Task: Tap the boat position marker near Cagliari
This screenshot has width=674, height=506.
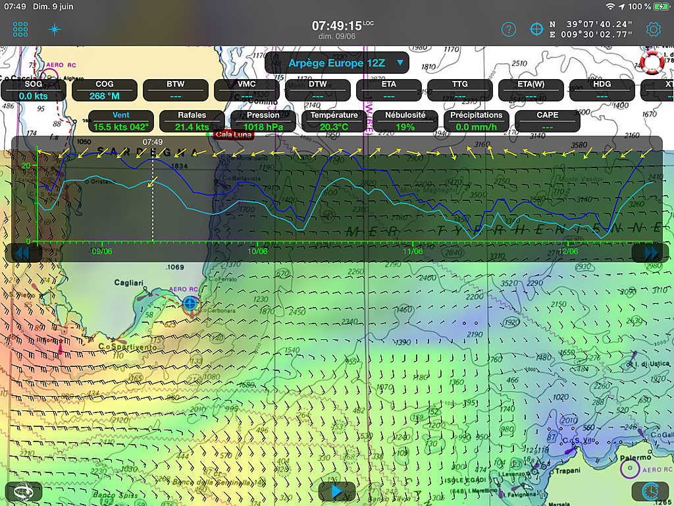Action: pyautogui.click(x=190, y=303)
